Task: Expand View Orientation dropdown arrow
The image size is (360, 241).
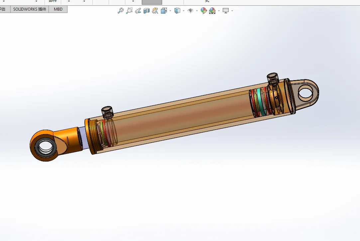Action: click(x=170, y=11)
